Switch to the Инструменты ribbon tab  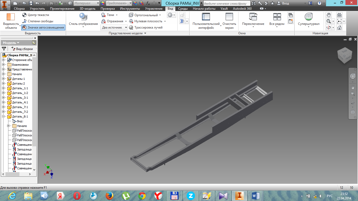tap(130, 9)
